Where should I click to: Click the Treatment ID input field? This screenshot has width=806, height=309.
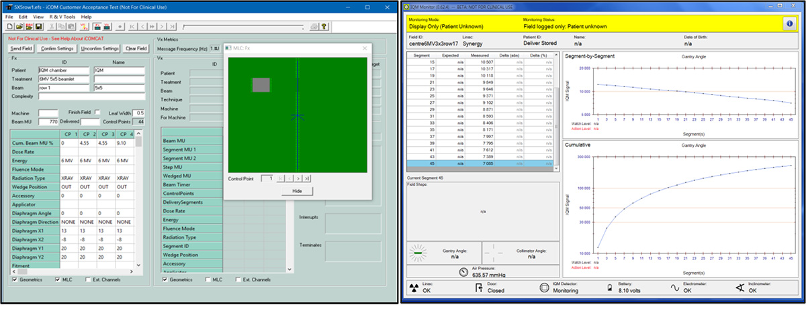point(64,78)
